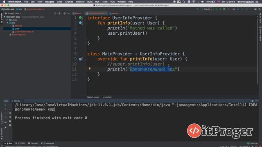Click the Debug bug icon in toolbar
Image resolution: width=262 pixels, height=147 pixels.
coord(220,9)
